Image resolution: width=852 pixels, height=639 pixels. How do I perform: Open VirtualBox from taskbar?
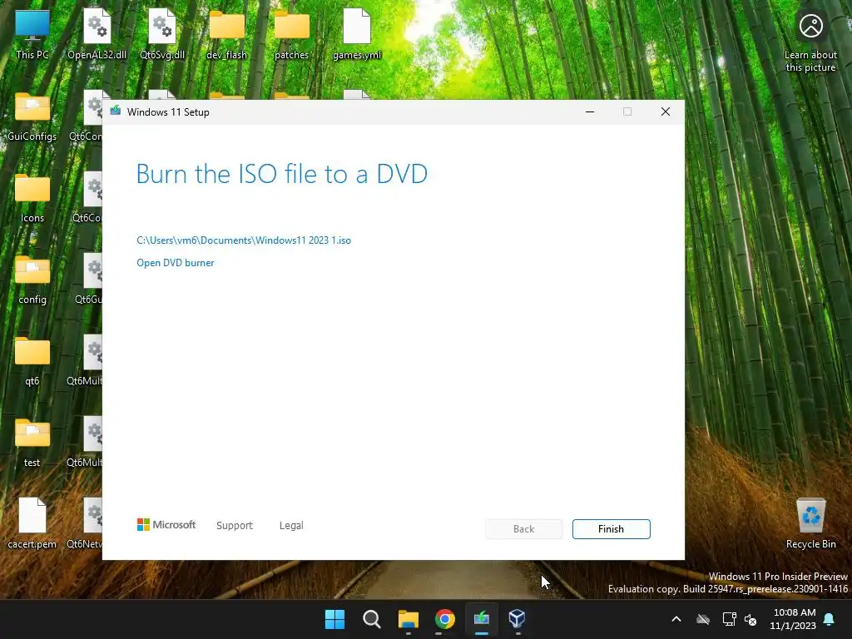pyautogui.click(x=518, y=619)
